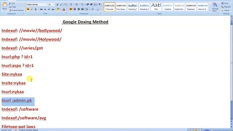Click the Copy command
233x131 pixels.
click(x=12, y=7)
